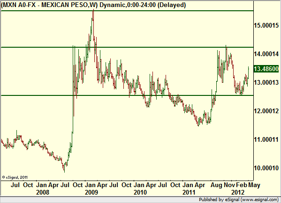281x203 pixels.
Task: Click the 11.00011 price axis label
Action: 266,139
